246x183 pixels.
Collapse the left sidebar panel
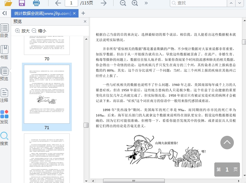[x=4, y=13]
